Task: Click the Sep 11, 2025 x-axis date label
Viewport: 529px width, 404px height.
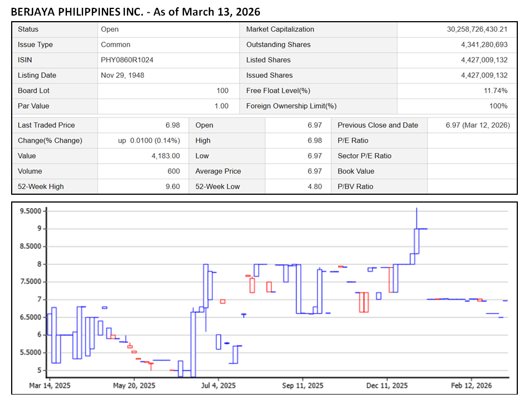Action: 303,385
